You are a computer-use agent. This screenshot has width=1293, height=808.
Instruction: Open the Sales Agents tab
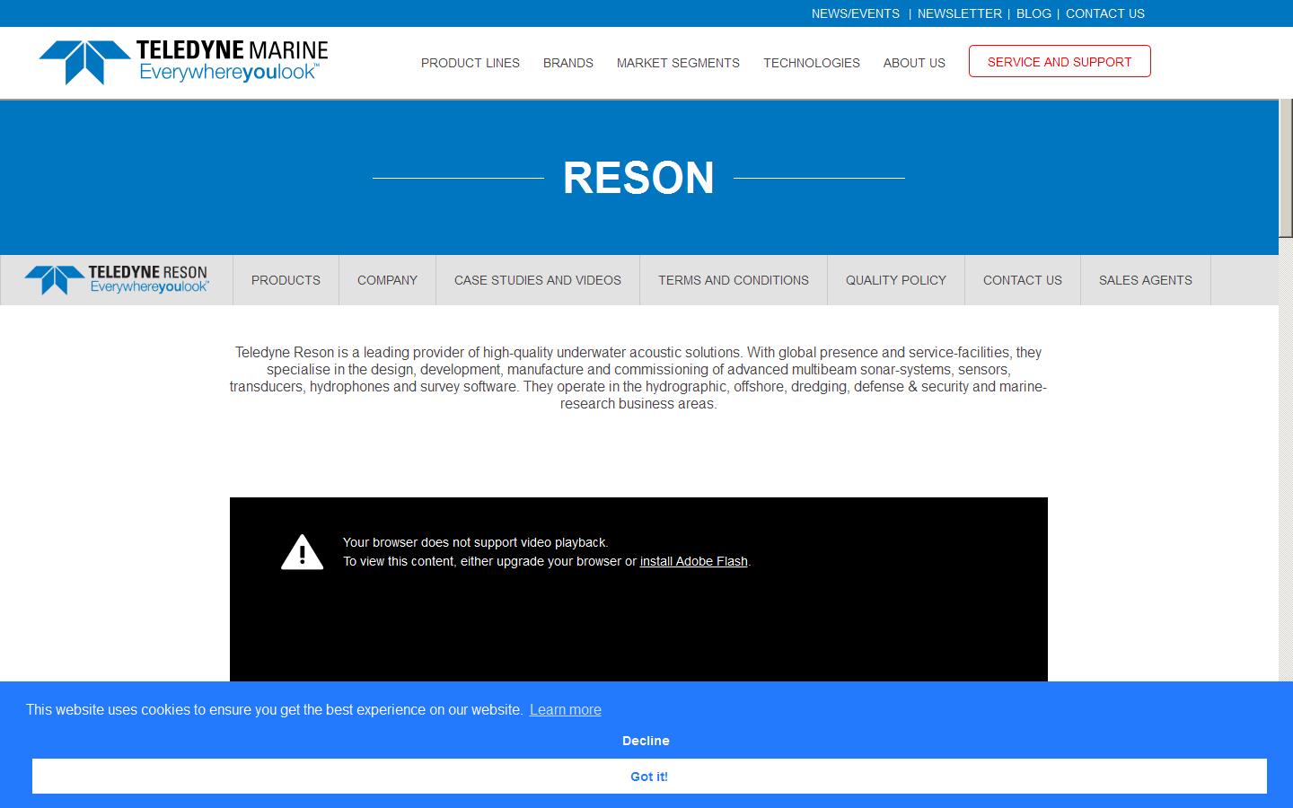(x=1146, y=280)
